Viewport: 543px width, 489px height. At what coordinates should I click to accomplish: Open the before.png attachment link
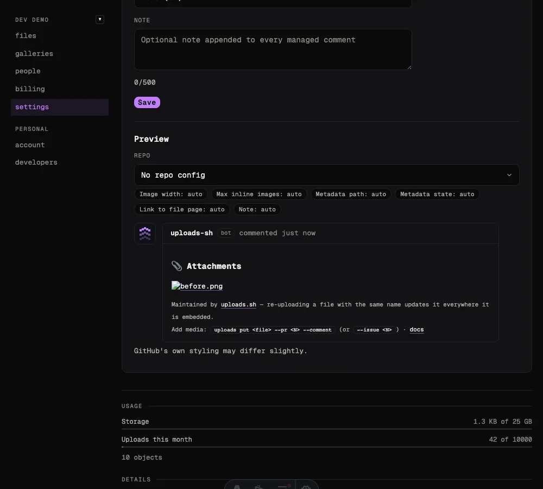[x=201, y=286]
